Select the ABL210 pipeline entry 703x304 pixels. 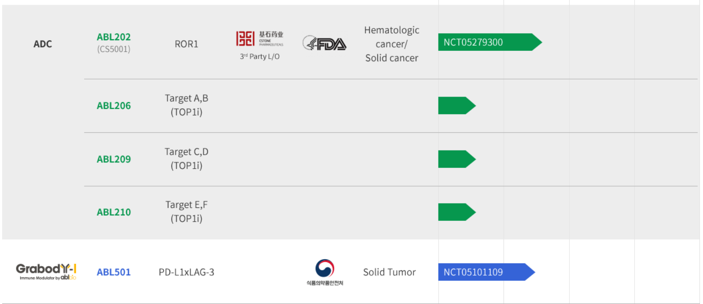[114, 212]
